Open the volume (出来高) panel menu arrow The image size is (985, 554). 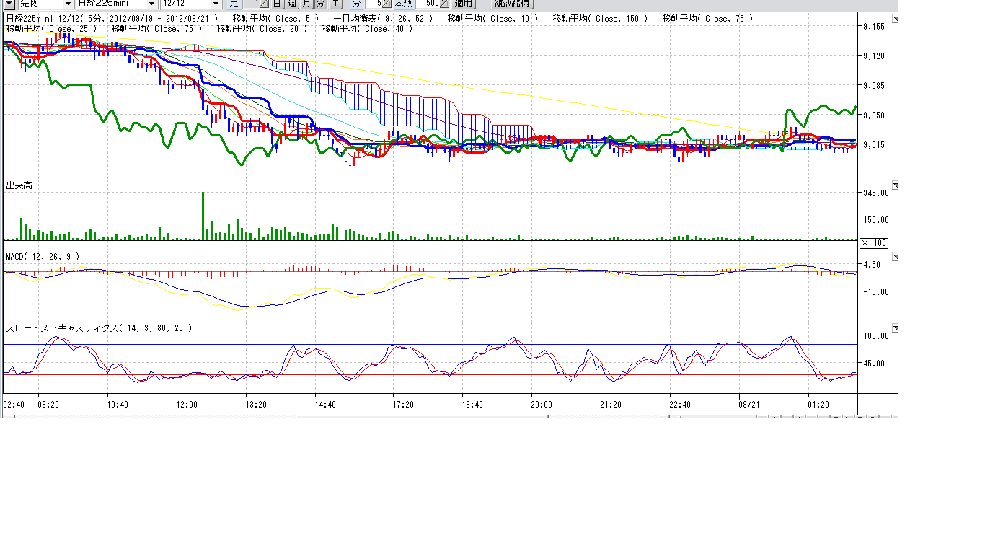pos(895,185)
